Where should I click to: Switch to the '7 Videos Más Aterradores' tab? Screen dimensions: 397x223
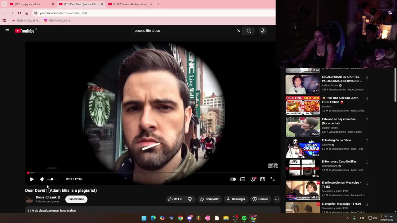pyautogui.click(x=130, y=4)
